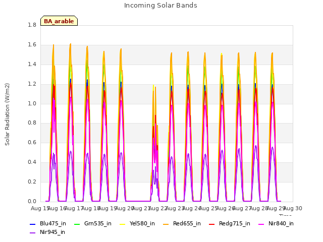Click the 1.4 y-axis tick label

(x=32, y=64)
